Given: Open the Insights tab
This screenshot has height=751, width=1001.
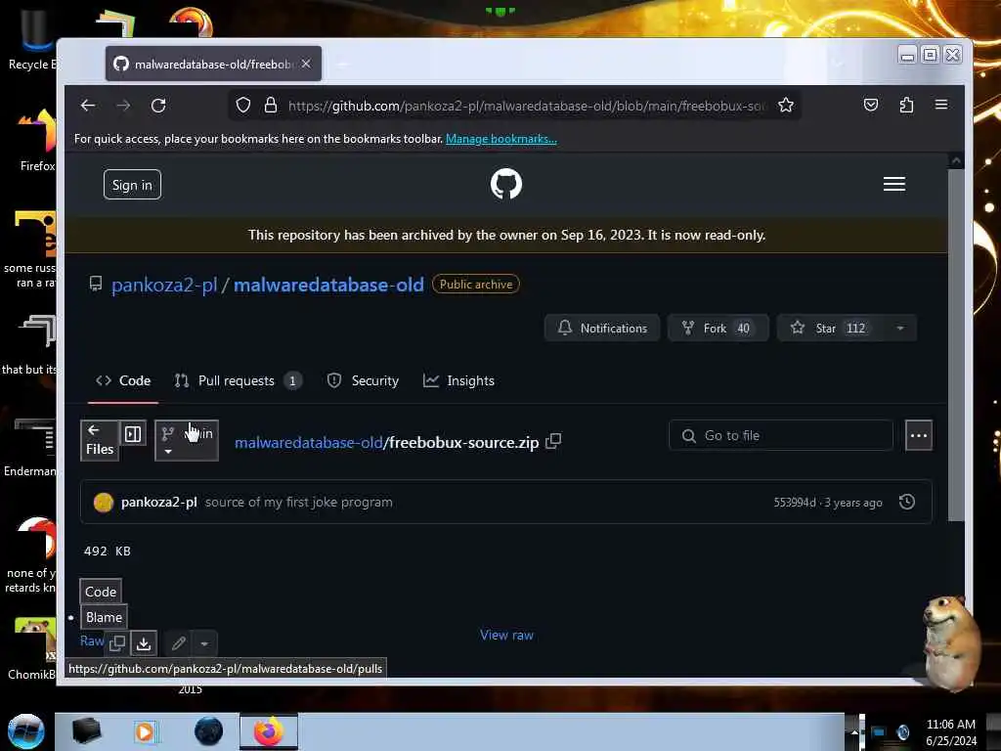Looking at the screenshot, I should click(458, 380).
